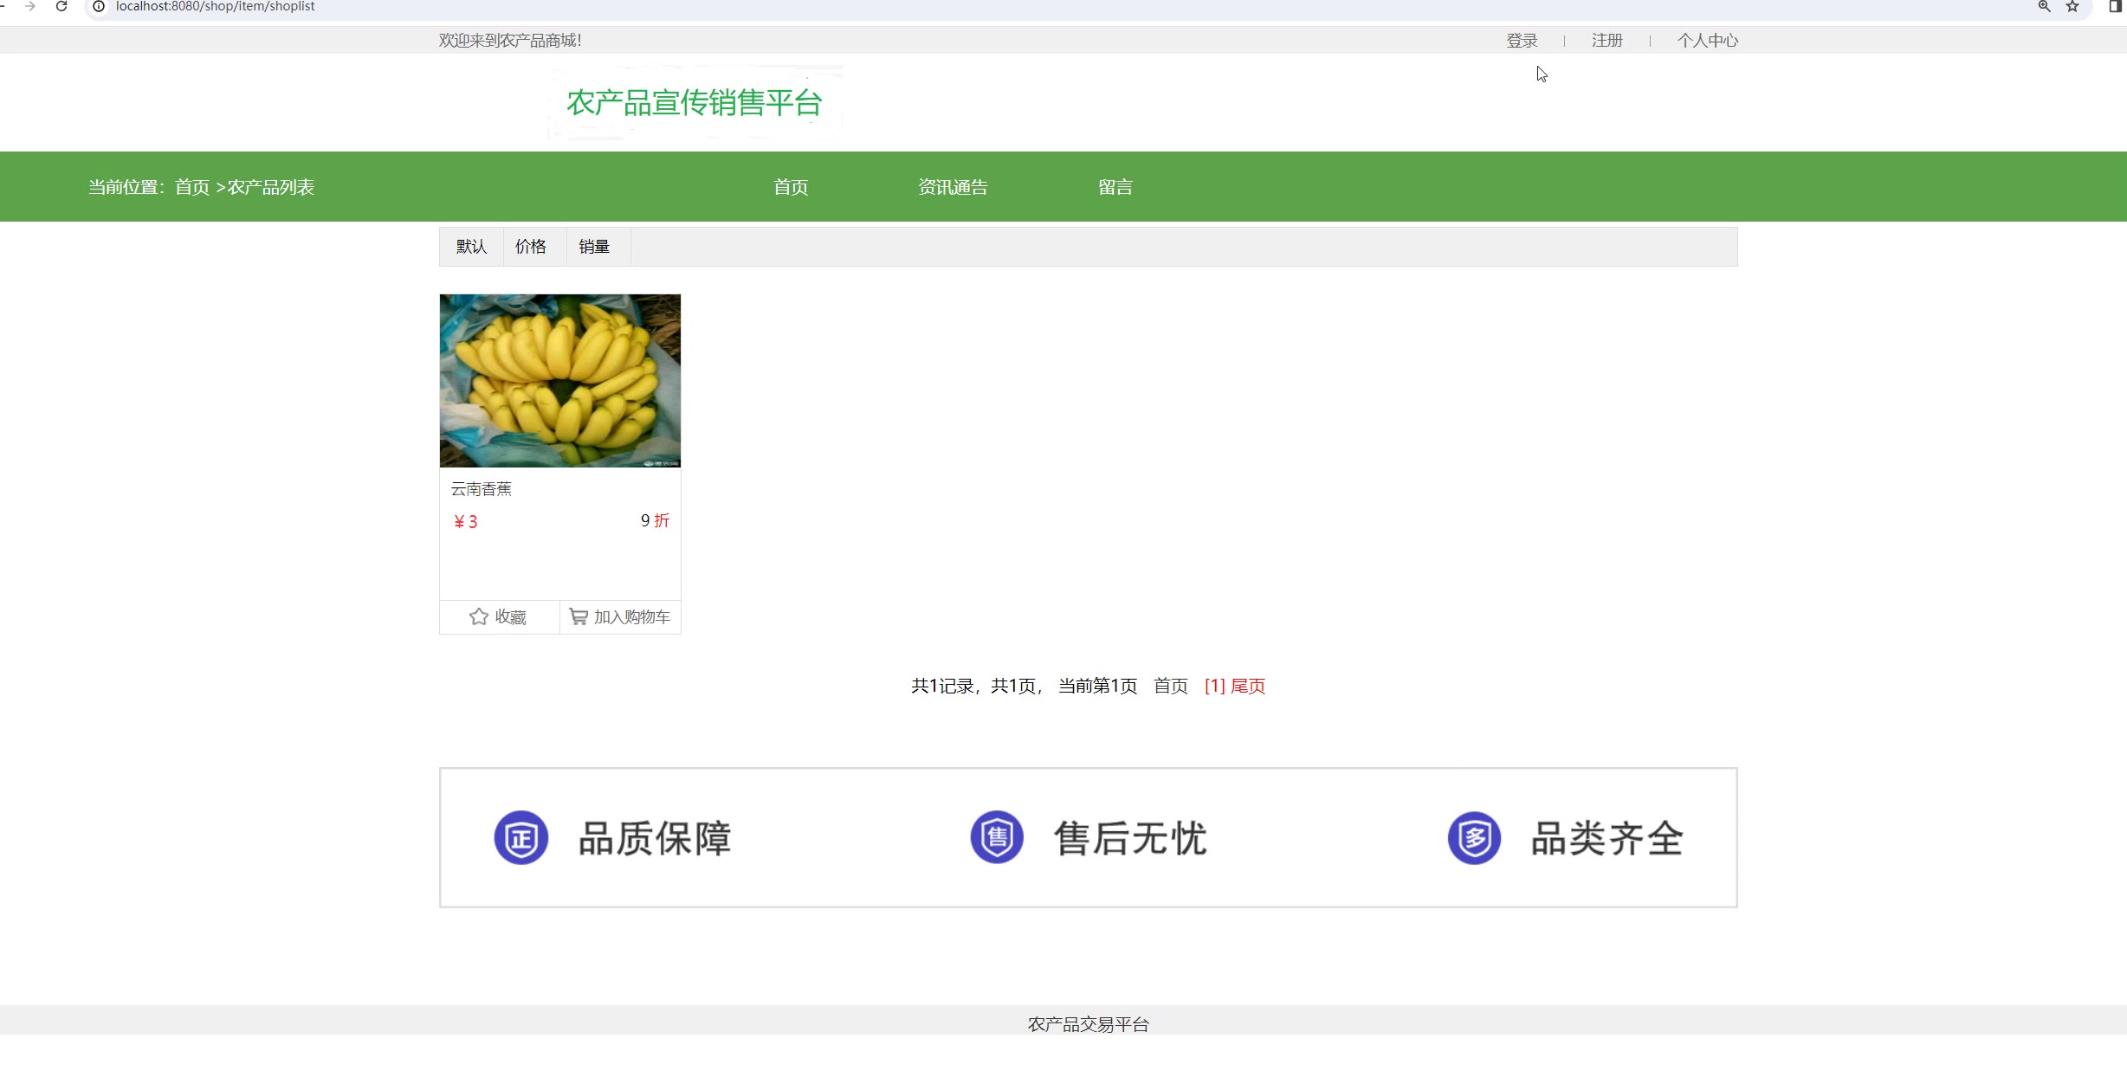Viewport: 2127px width, 1077px height.
Task: Sort products by 默认 tab
Action: pos(471,247)
